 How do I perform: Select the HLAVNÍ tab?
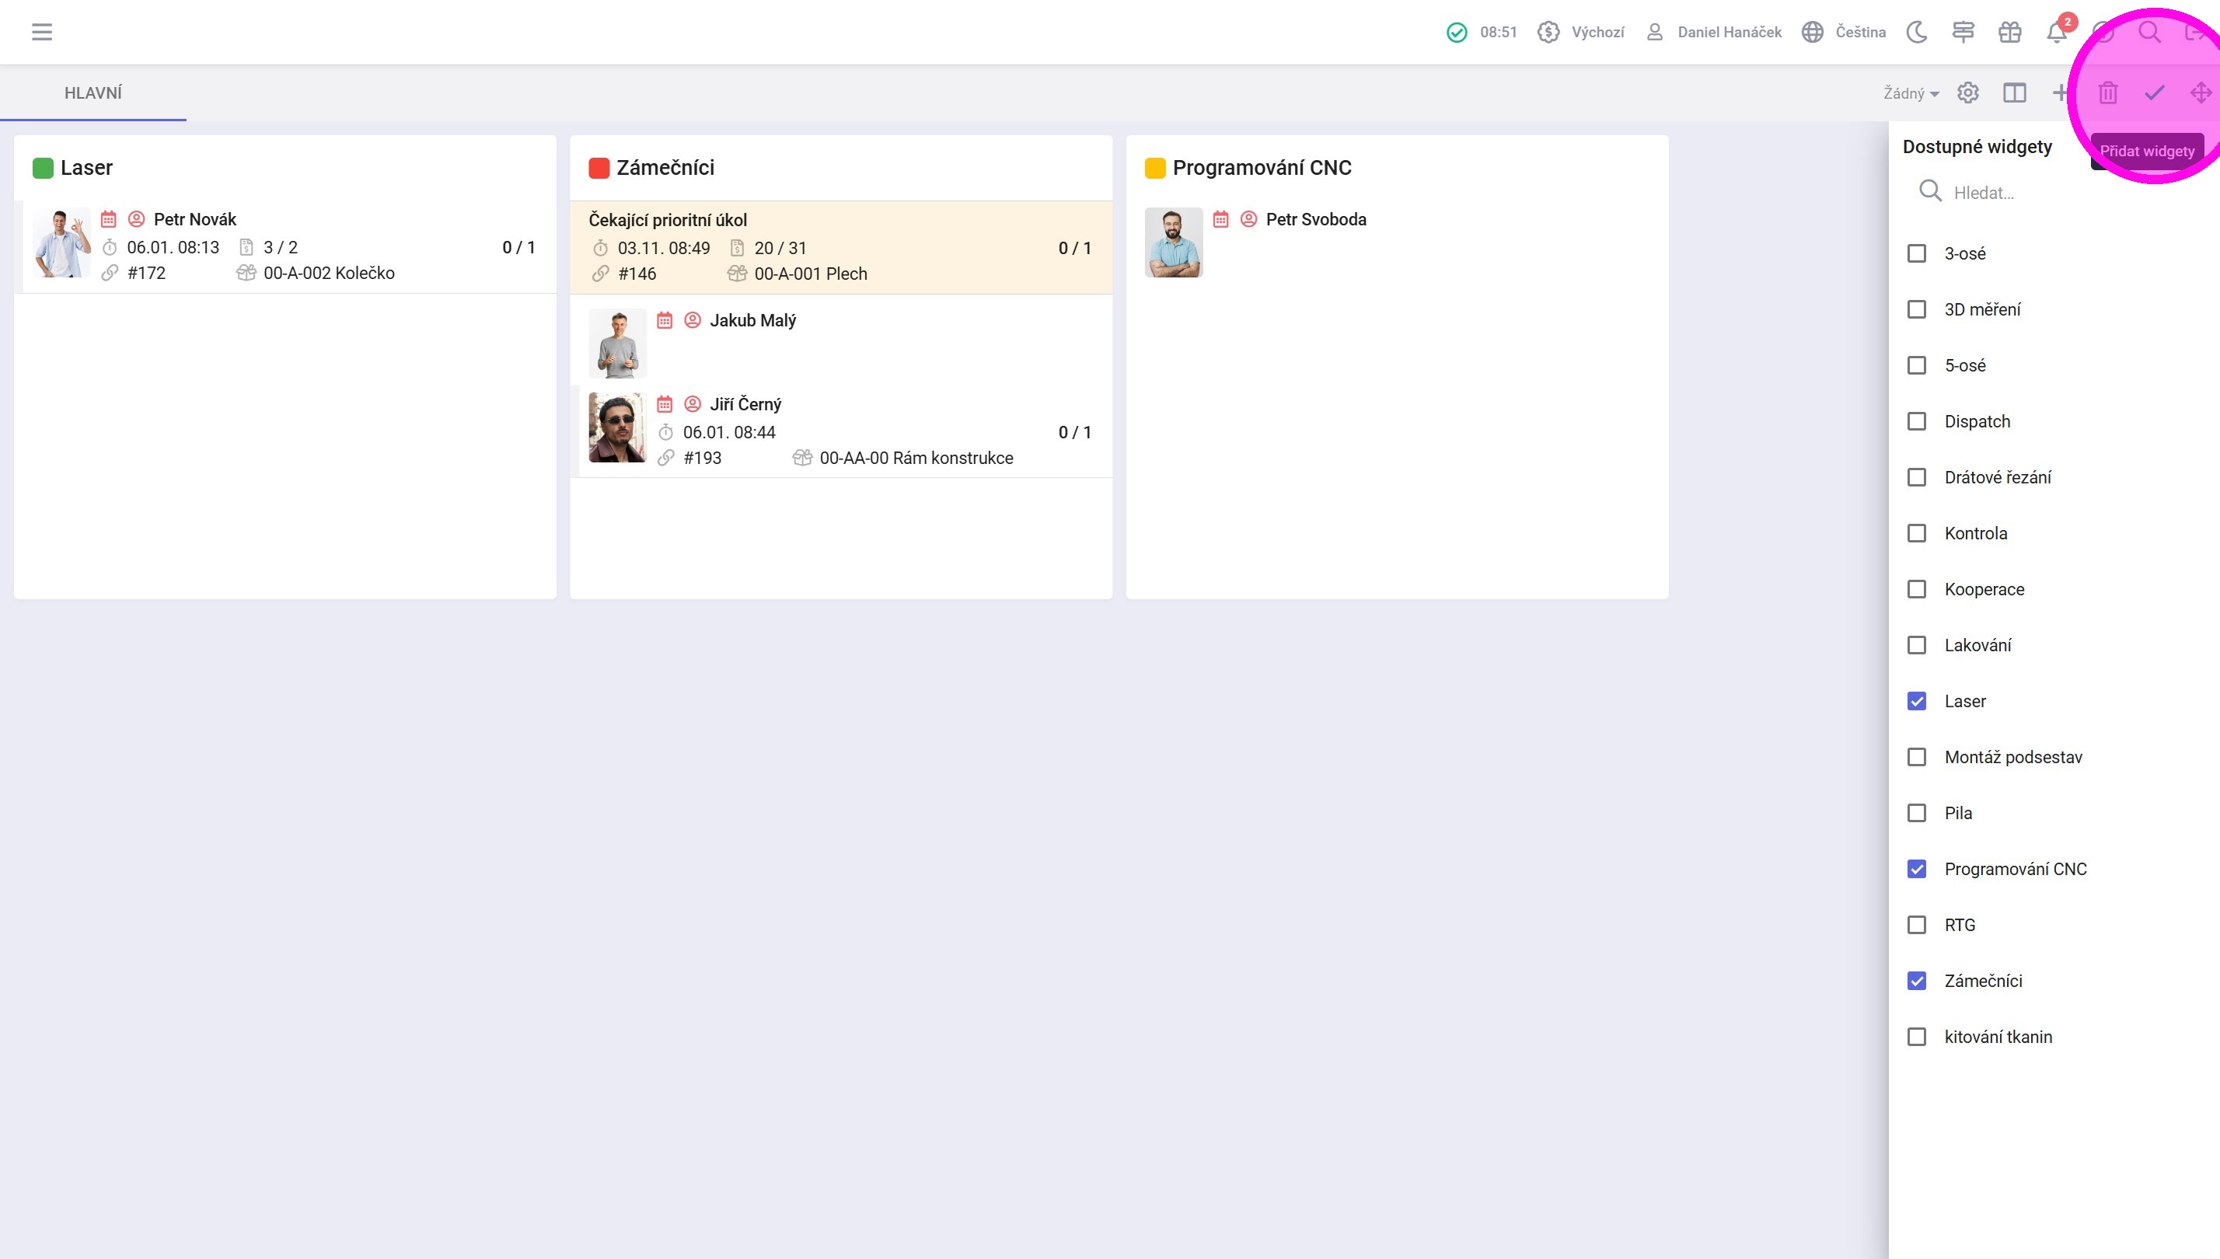pos(93,92)
